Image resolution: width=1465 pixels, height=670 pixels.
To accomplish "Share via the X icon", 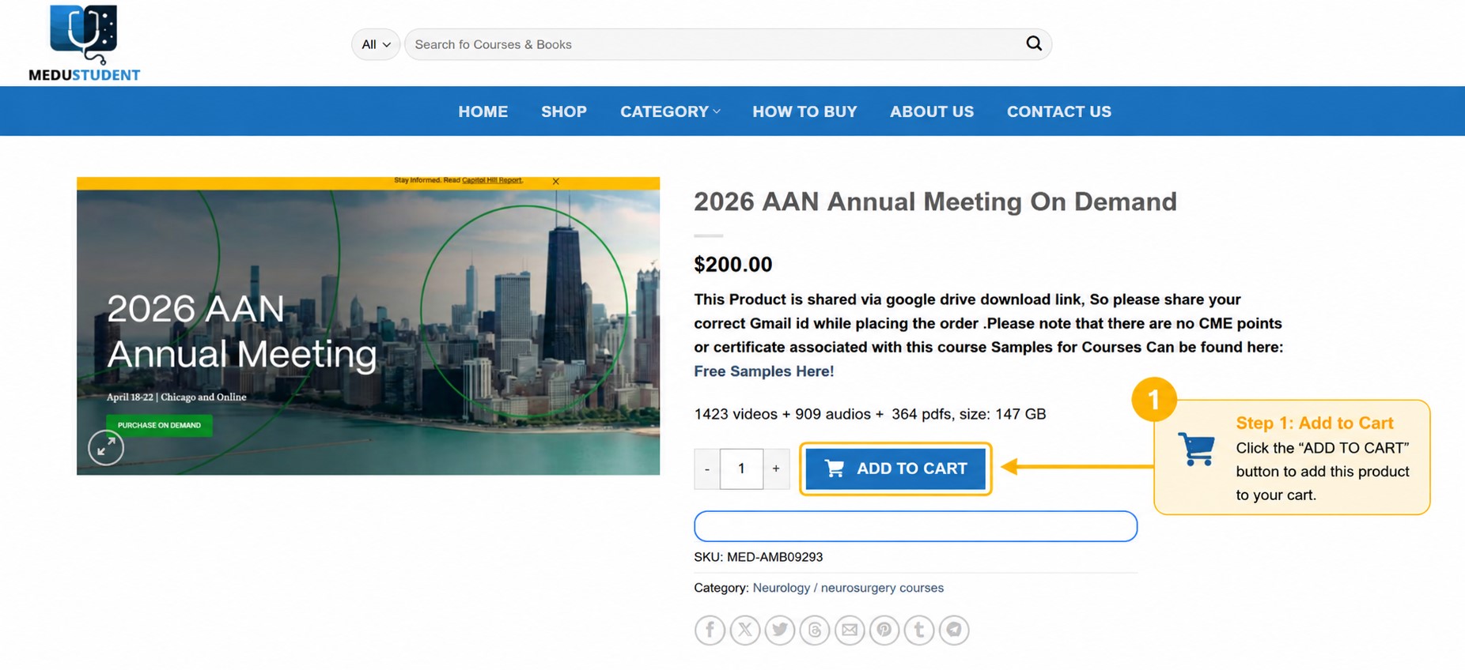I will click(744, 630).
